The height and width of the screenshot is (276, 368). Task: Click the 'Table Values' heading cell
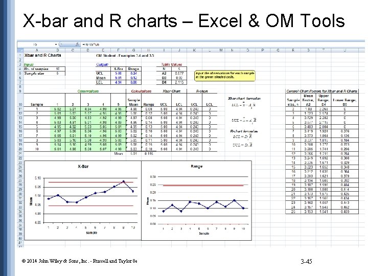click(172, 64)
